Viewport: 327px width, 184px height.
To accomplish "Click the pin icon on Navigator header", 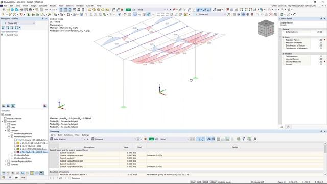I will coord(42,19).
